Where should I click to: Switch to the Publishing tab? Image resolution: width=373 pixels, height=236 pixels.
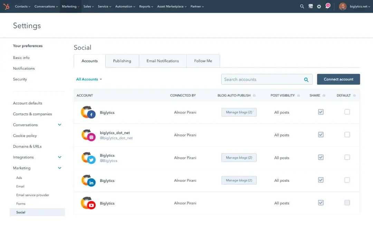(x=122, y=61)
